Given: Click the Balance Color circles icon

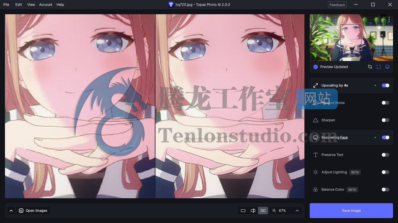Looking at the screenshot, I should 316,190.
